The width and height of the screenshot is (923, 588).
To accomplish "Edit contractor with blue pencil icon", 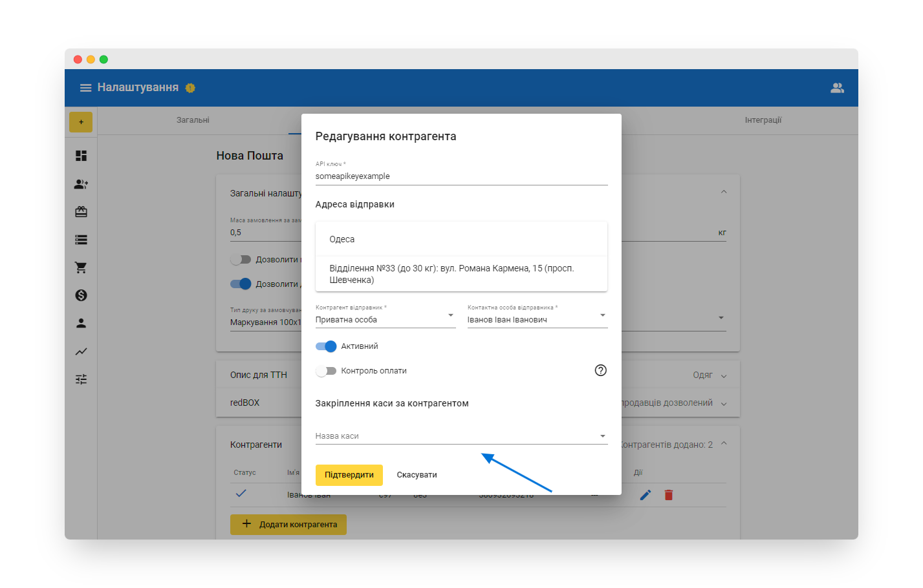I will pos(645,495).
